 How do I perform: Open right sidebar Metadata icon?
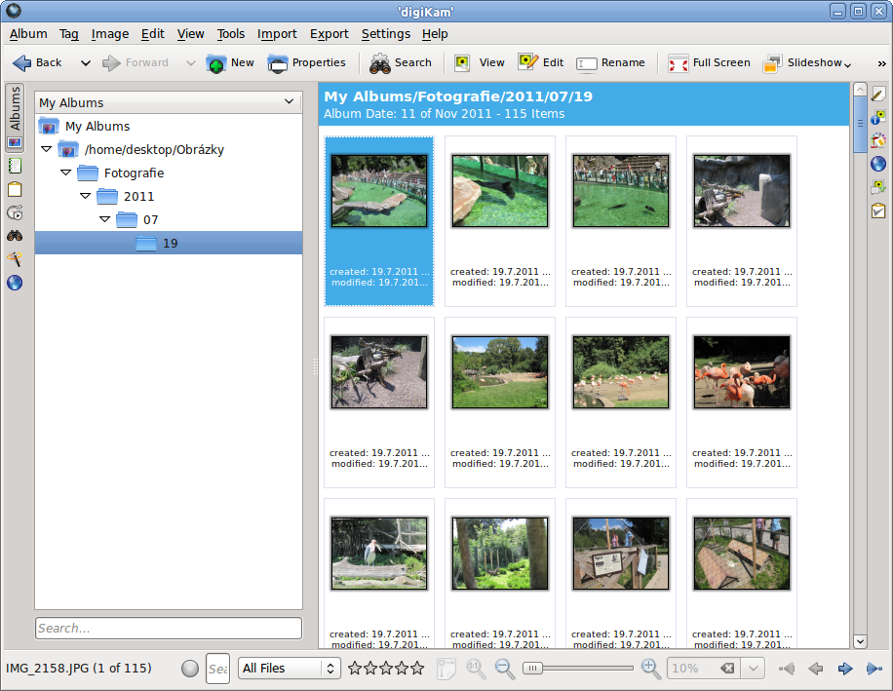point(878,187)
